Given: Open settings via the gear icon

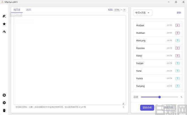Looking at the screenshot, I should pos(4,103).
